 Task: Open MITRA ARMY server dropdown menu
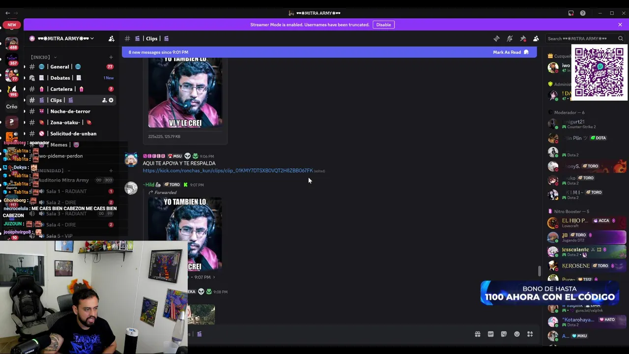point(66,38)
